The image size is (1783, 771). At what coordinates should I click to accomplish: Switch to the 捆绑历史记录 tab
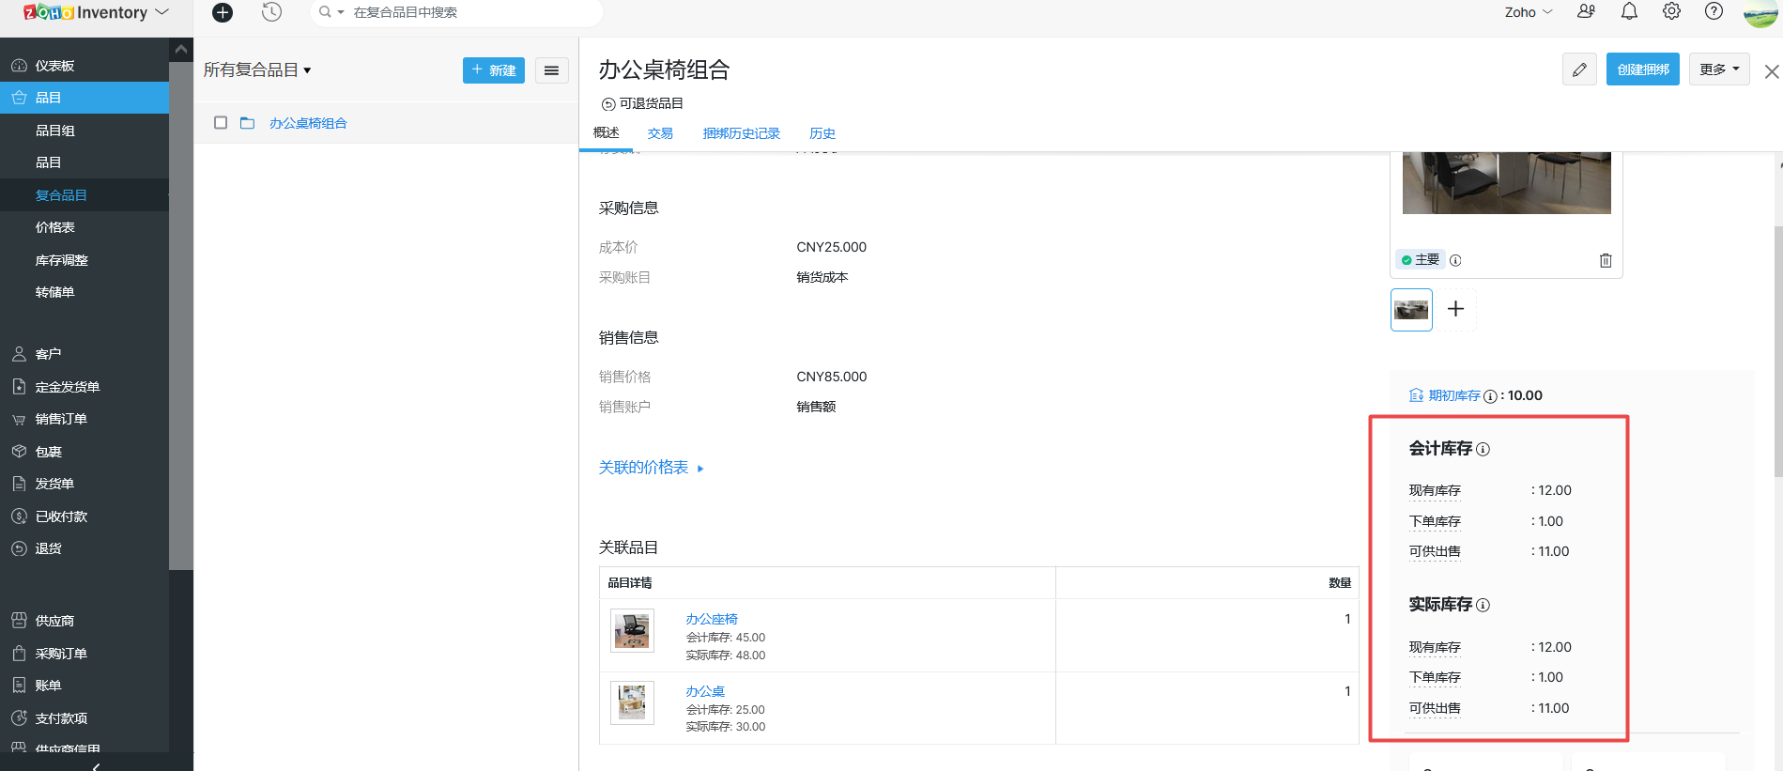coord(741,133)
